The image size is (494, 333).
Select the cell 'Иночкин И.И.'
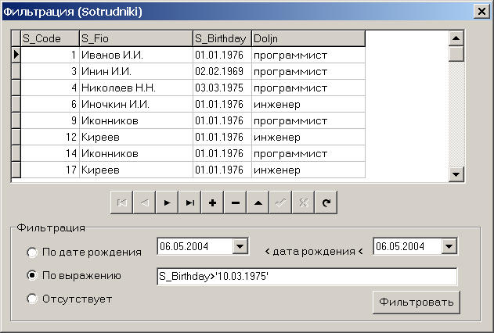(x=136, y=104)
